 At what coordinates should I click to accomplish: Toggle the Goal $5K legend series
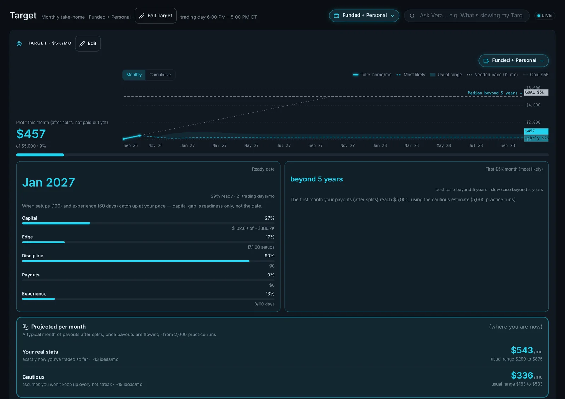[536, 75]
